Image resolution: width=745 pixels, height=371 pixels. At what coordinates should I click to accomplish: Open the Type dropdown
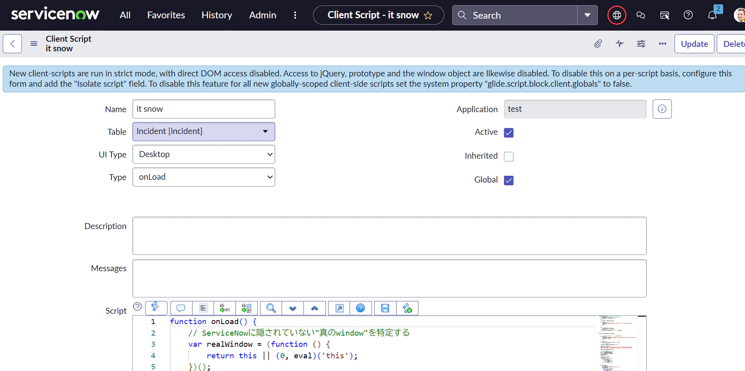click(204, 177)
